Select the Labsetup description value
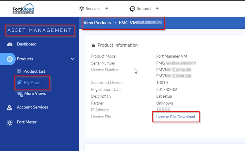This screenshot has height=151, width=245. coord(164,96)
